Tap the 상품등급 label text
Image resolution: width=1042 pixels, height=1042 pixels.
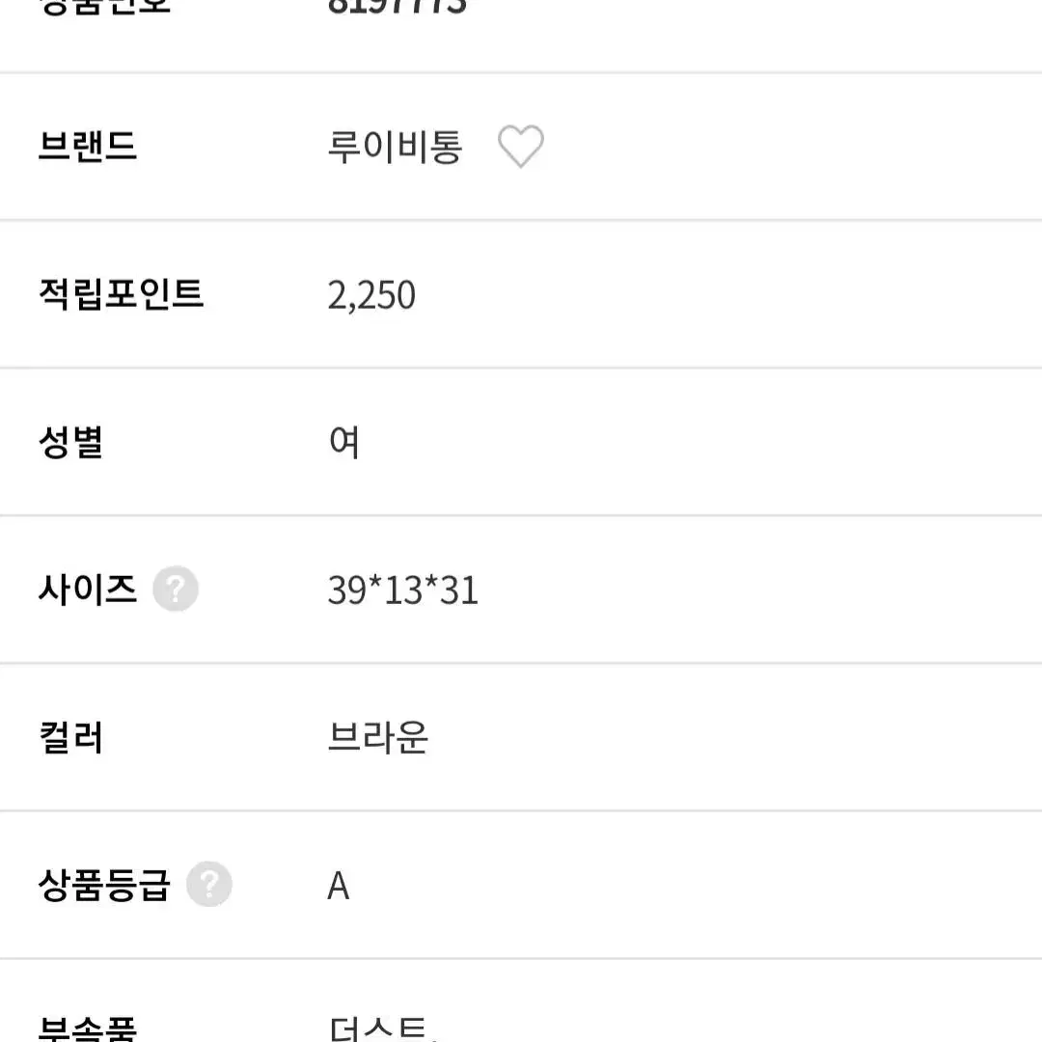(104, 885)
